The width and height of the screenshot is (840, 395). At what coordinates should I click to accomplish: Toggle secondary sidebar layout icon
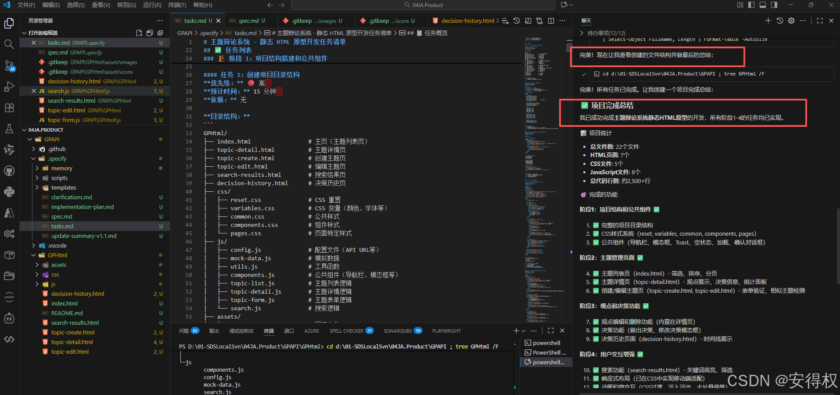pyautogui.click(x=774, y=5)
